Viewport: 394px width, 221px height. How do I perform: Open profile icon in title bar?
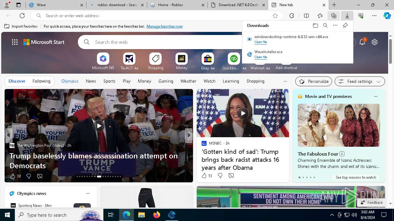click(7, 5)
